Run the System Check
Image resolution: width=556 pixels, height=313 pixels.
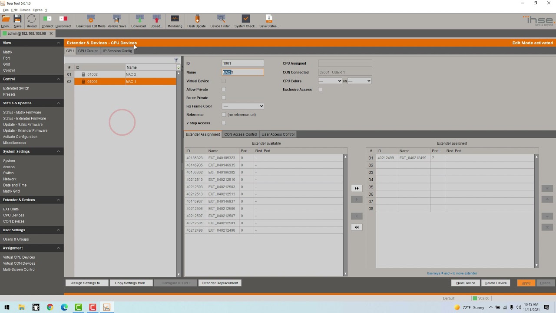click(x=245, y=19)
